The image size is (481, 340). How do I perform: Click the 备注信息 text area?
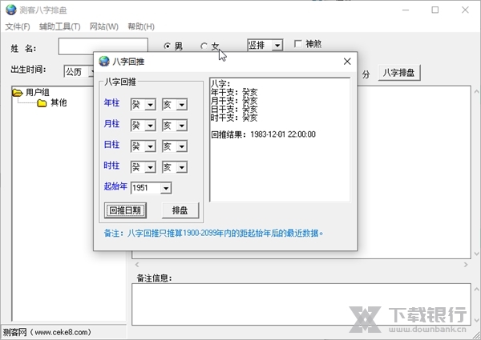click(x=301, y=304)
